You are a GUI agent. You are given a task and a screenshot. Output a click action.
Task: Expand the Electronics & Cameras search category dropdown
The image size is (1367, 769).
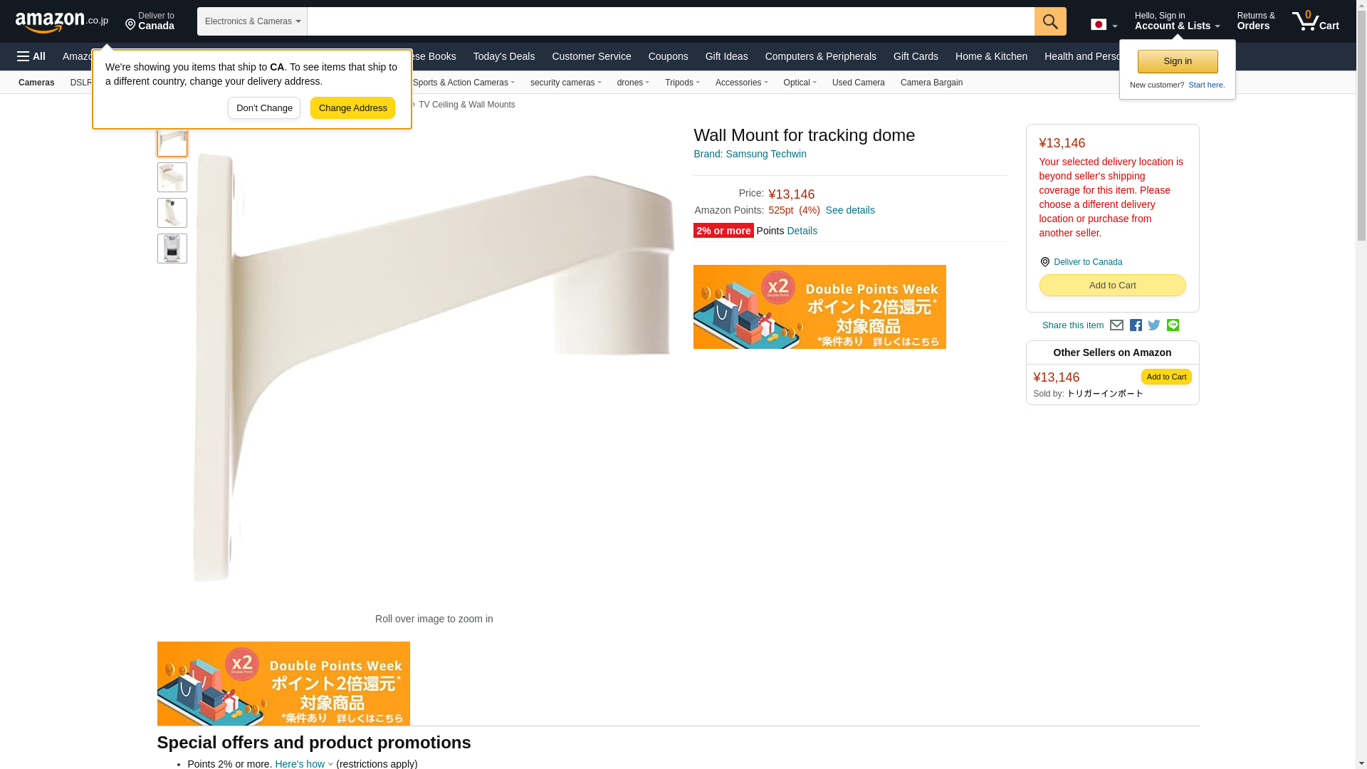[x=252, y=21]
